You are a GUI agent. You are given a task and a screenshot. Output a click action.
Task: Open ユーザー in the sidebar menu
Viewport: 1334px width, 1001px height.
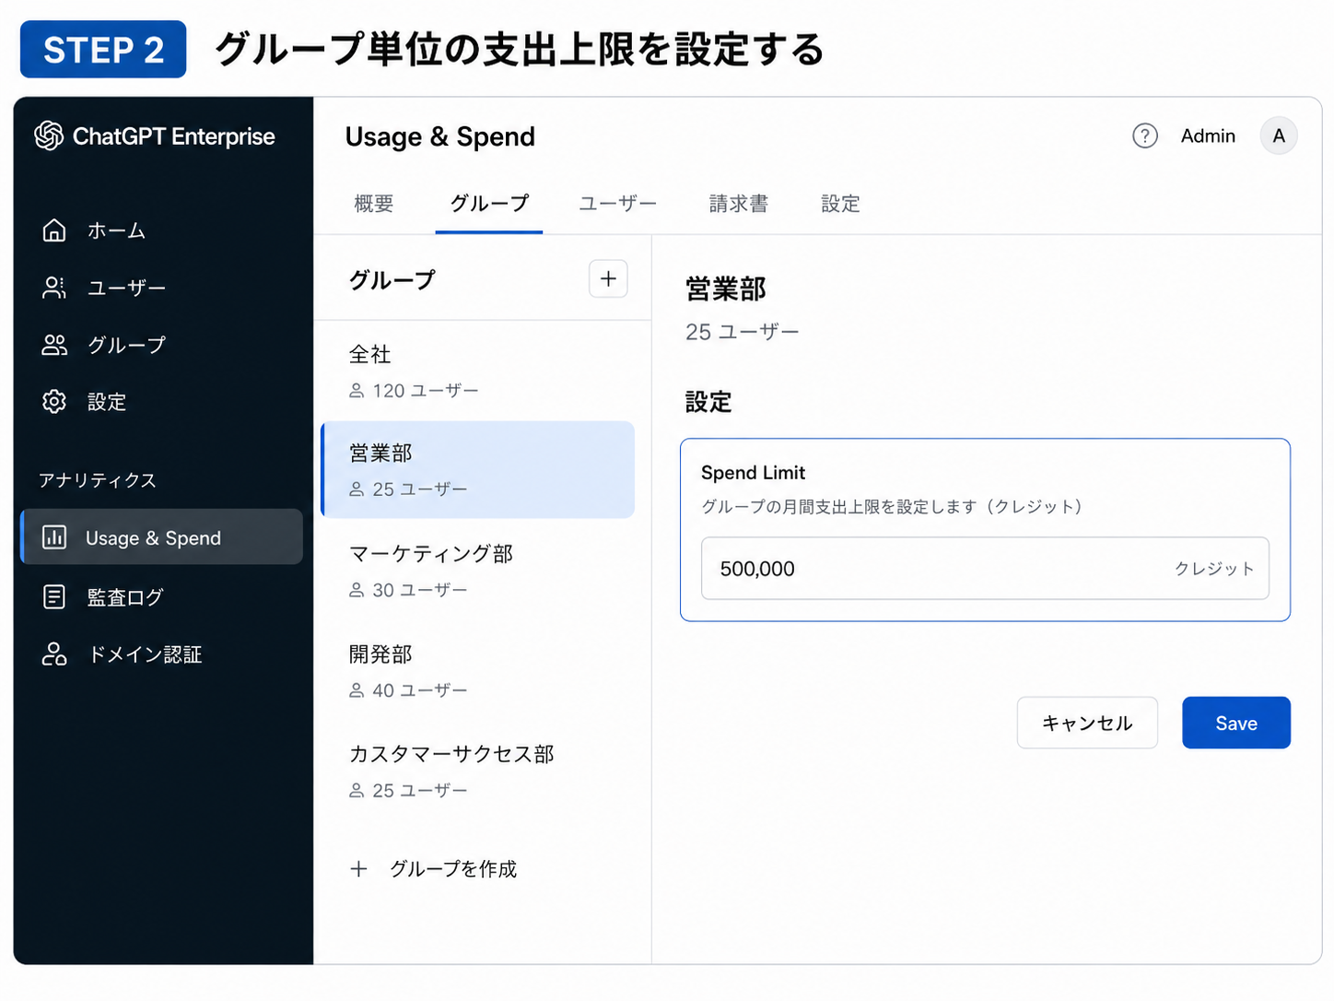point(126,288)
